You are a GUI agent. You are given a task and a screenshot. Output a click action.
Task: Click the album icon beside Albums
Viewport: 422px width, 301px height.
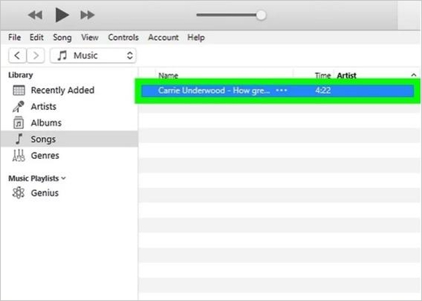click(18, 123)
